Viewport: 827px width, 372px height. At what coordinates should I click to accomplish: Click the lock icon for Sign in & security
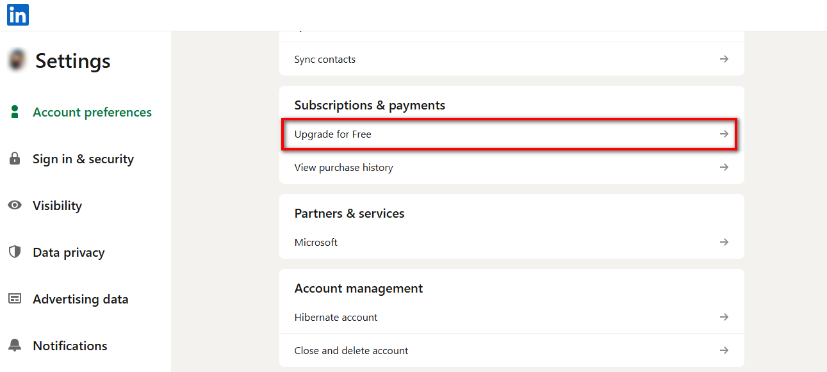(14, 158)
